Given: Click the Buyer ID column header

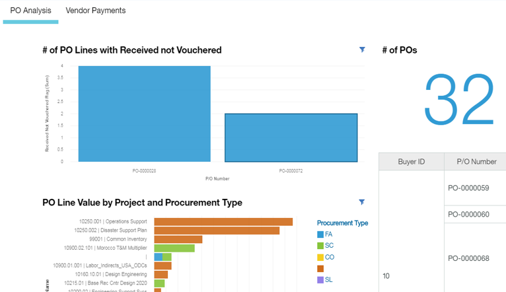Looking at the screenshot, I should click(x=411, y=162).
